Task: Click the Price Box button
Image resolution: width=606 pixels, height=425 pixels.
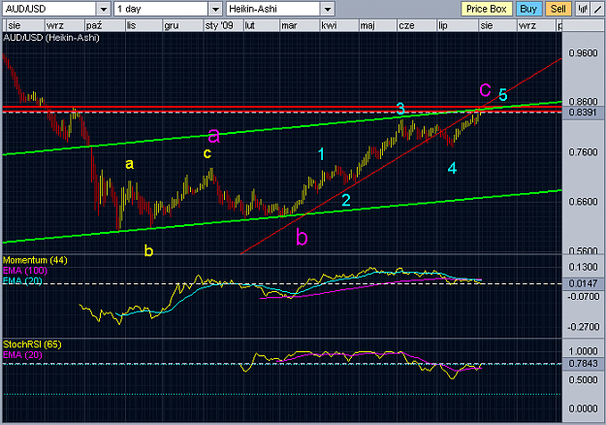Action: tap(486, 9)
